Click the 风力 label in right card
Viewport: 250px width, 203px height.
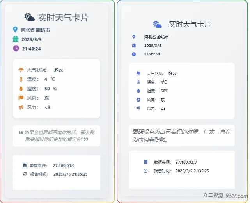click(x=151, y=109)
